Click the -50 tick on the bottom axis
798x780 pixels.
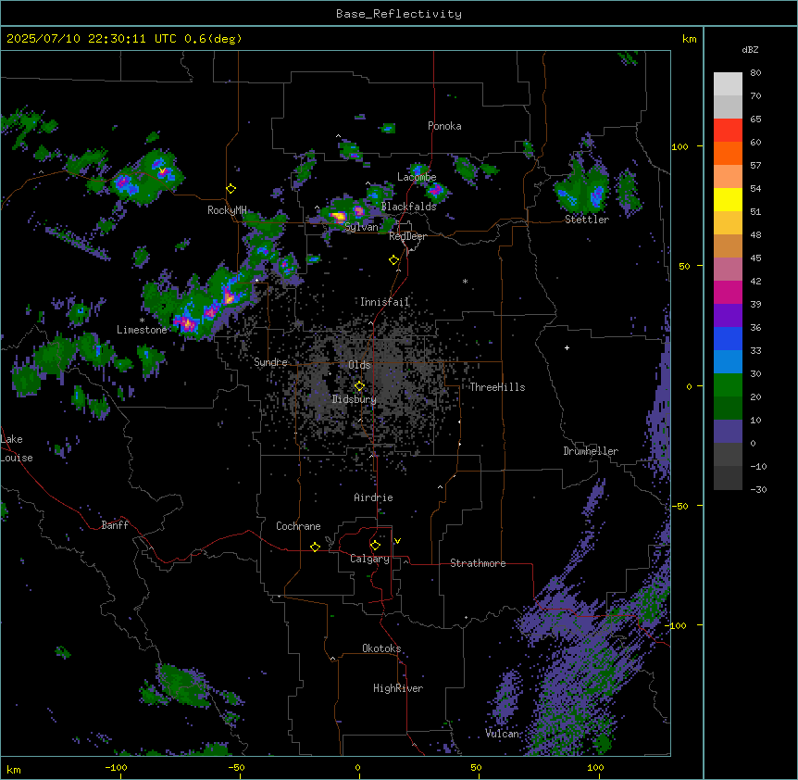point(236,767)
